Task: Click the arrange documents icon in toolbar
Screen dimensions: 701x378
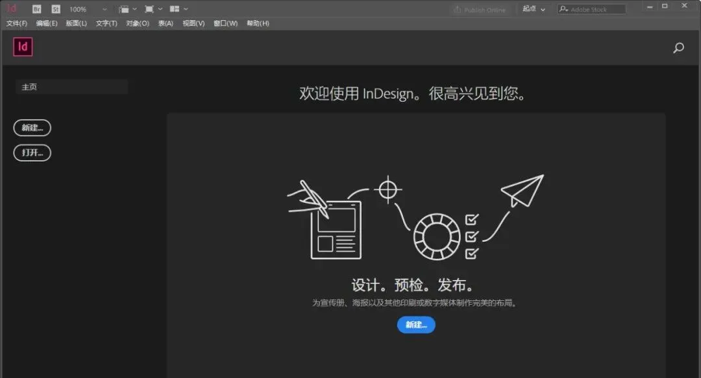Action: [175, 9]
